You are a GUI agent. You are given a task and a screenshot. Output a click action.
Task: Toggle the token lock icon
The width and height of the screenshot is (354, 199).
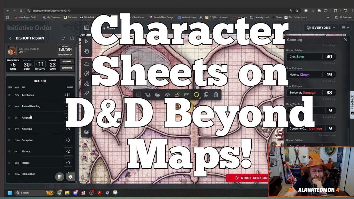pyautogui.click(x=177, y=95)
